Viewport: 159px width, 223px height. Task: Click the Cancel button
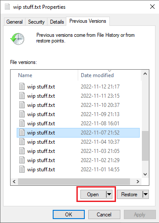[x=104, y=214]
